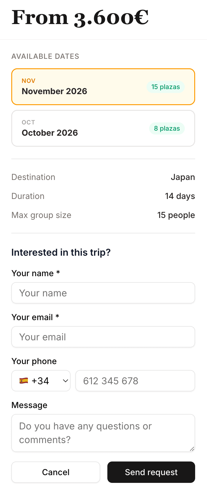Screen dimensions: 207x490
Task: Click the Max group size row
Action: click(x=103, y=215)
